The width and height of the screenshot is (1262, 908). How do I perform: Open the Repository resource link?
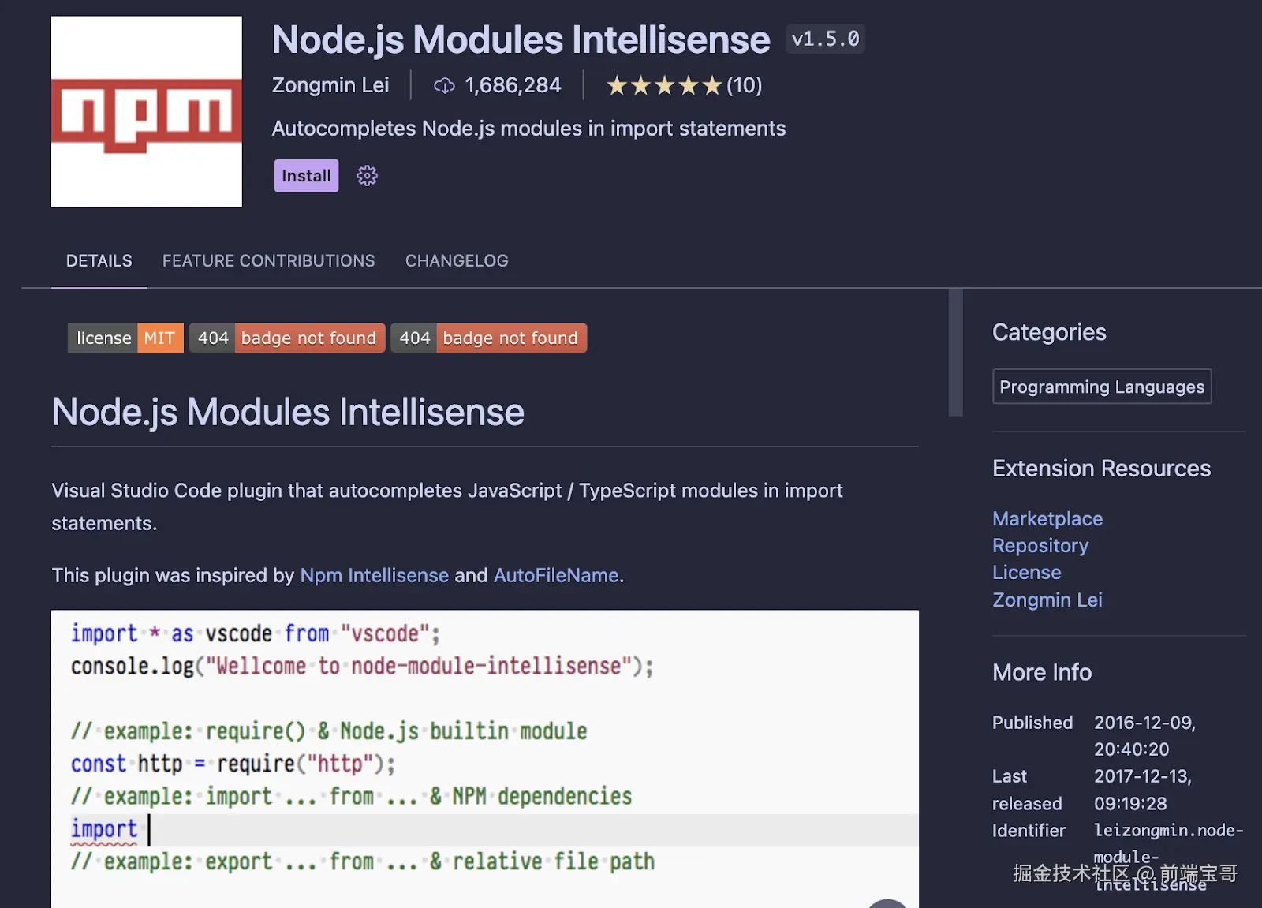1040,546
